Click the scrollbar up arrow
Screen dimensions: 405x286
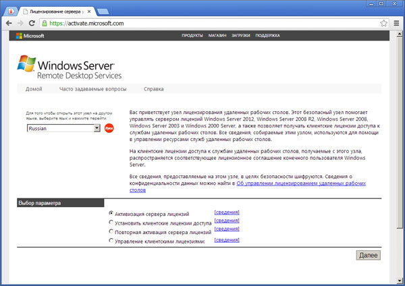[x=400, y=34]
